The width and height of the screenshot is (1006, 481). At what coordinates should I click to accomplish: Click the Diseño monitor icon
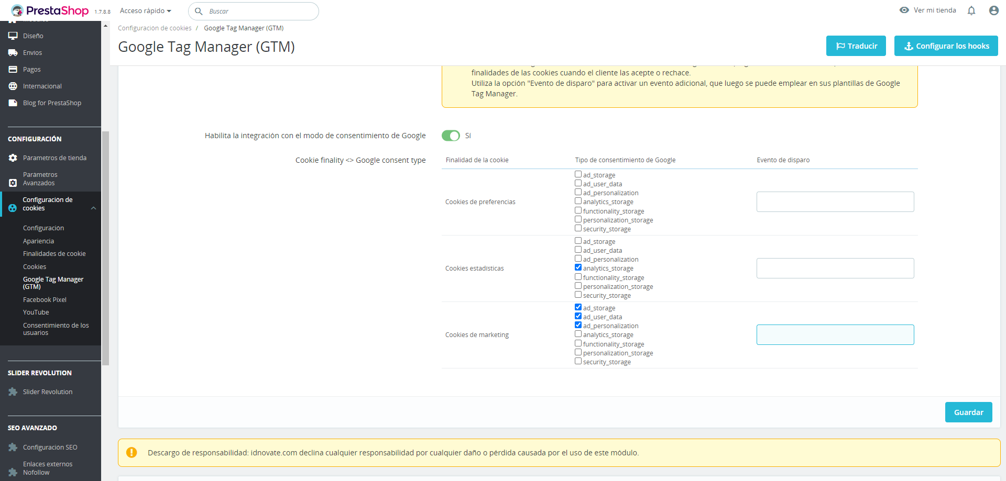(x=13, y=36)
